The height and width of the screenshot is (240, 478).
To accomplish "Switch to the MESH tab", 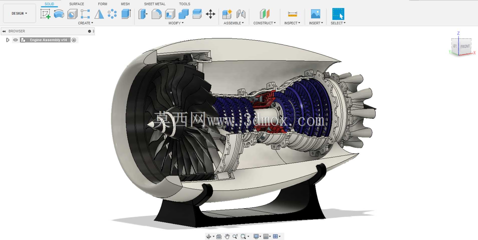I will click(125, 4).
